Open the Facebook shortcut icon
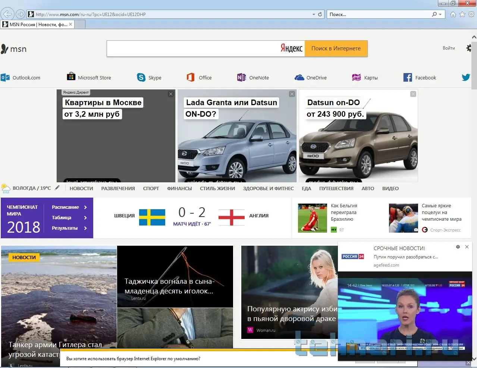The height and width of the screenshot is (368, 477). click(x=408, y=78)
